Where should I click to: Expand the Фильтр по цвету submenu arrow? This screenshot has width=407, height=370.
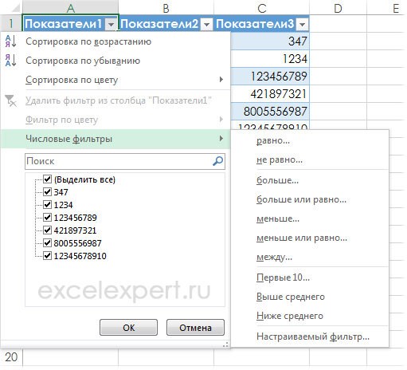221,120
